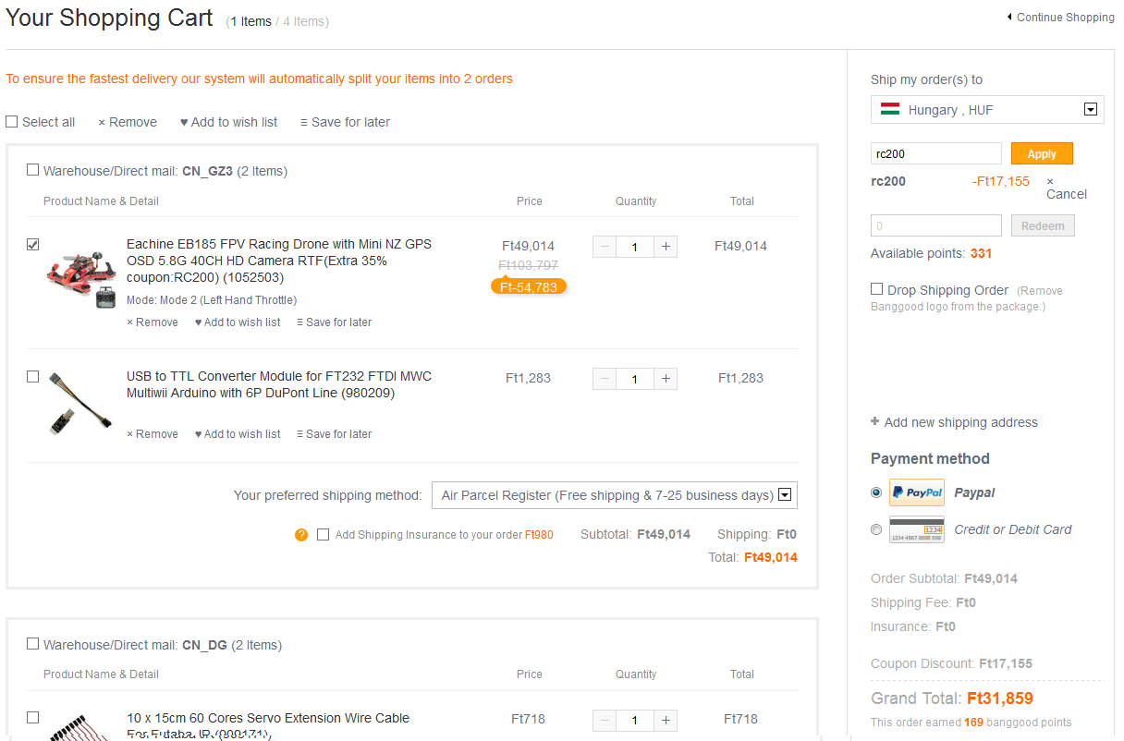Click the coupon code input field

point(935,154)
